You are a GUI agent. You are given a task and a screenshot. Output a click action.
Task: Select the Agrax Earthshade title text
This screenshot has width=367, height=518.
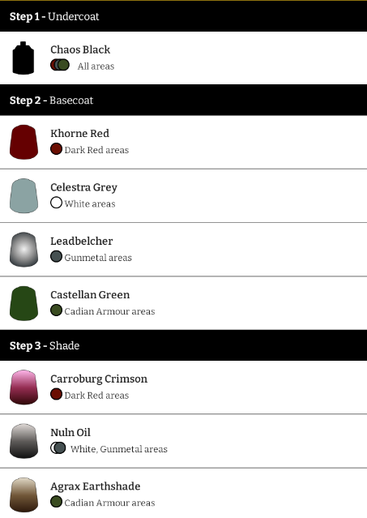point(95,486)
